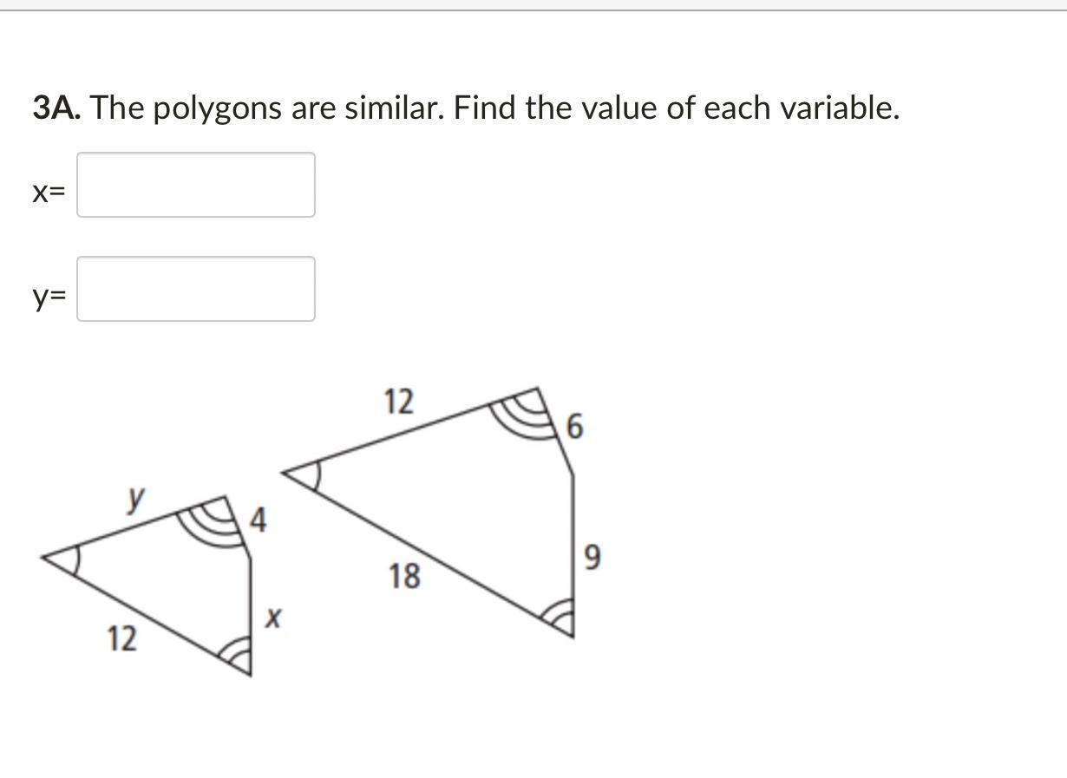The height and width of the screenshot is (778, 1067).
Task: Click the y label on small polygon
Action: 135,498
